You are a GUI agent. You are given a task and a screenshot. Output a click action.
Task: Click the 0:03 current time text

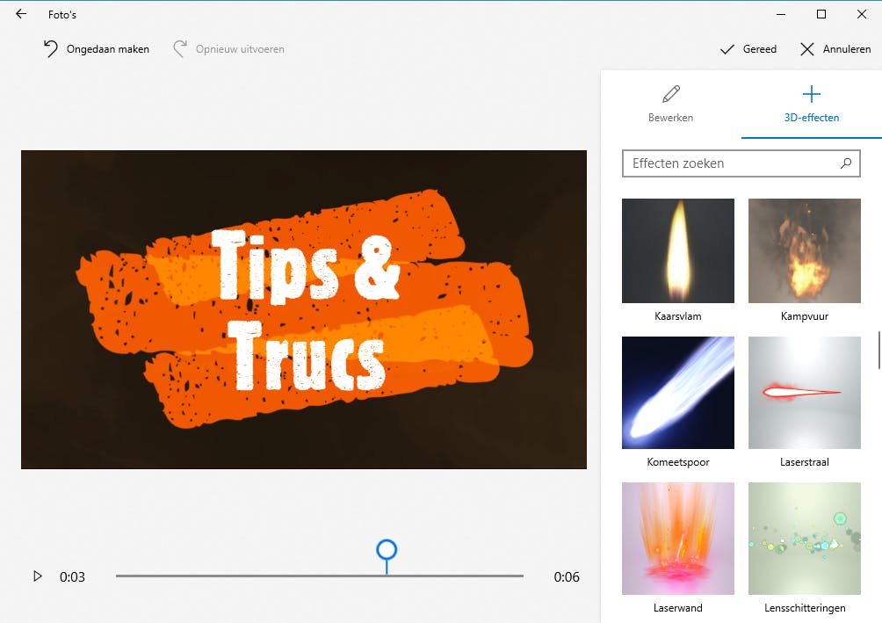(x=72, y=576)
